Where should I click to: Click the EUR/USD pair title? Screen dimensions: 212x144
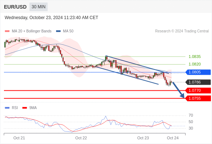pos(15,7)
